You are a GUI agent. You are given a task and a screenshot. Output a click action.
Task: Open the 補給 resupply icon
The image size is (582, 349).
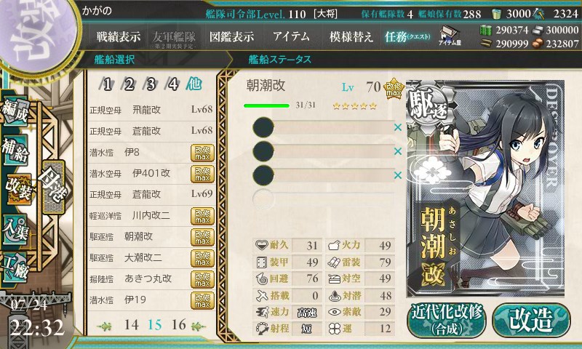(15, 150)
